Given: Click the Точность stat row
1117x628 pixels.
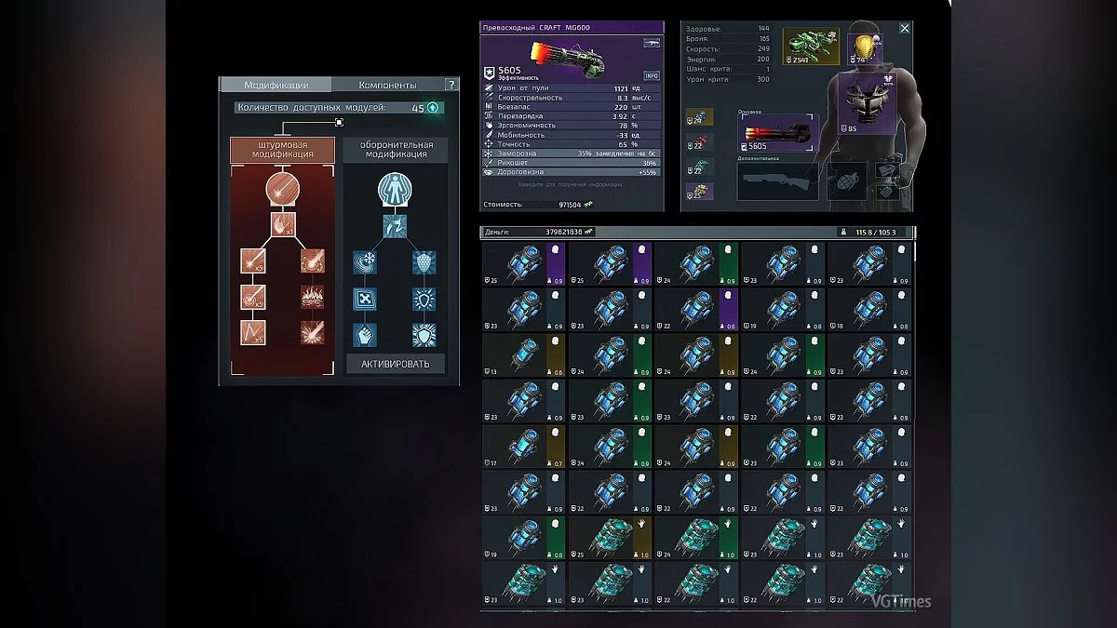Looking at the screenshot, I should (572, 143).
